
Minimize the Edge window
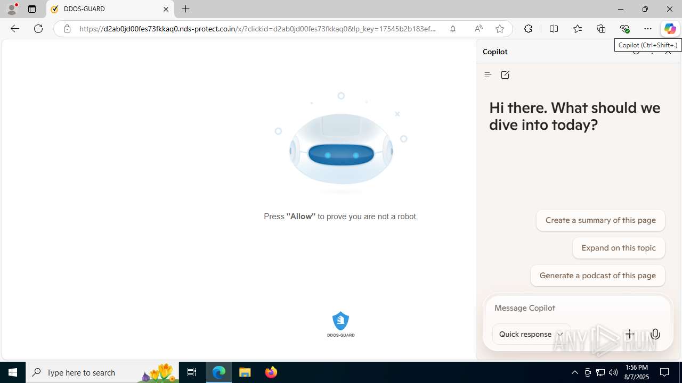621,9
